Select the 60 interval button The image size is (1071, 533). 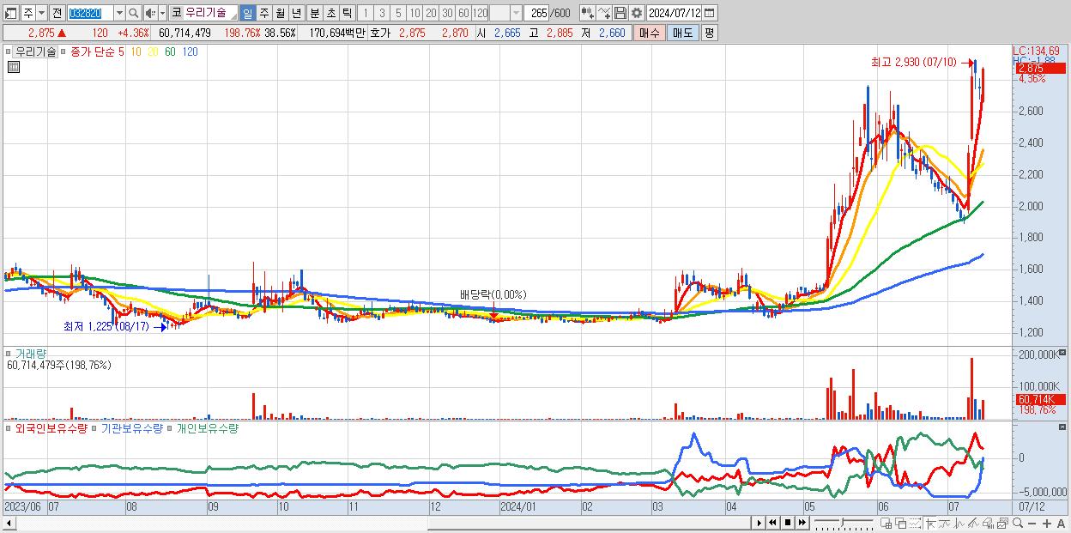point(463,13)
